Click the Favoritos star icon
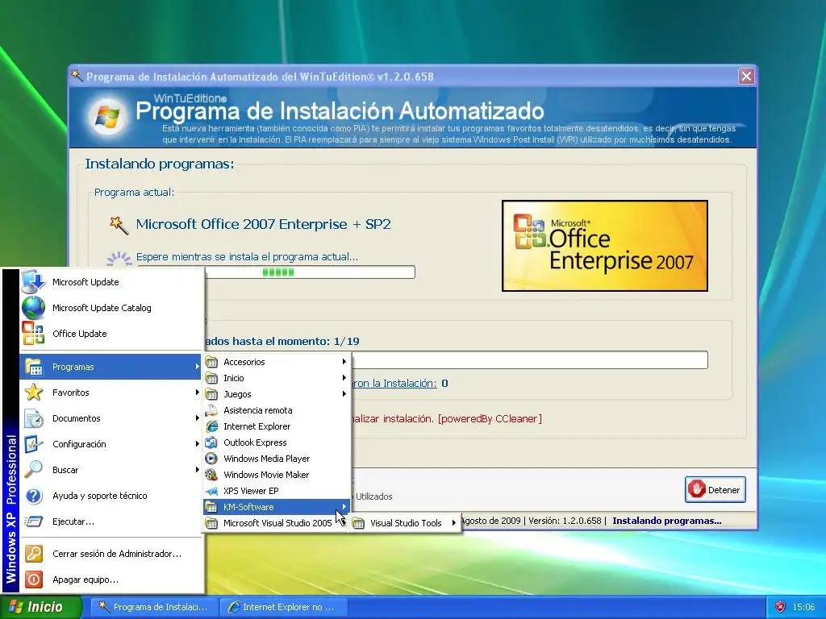The height and width of the screenshot is (619, 826). (34, 393)
